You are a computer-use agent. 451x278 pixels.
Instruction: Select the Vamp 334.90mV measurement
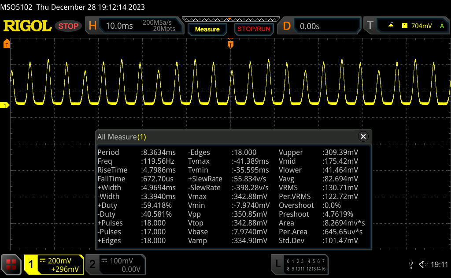[228, 240]
